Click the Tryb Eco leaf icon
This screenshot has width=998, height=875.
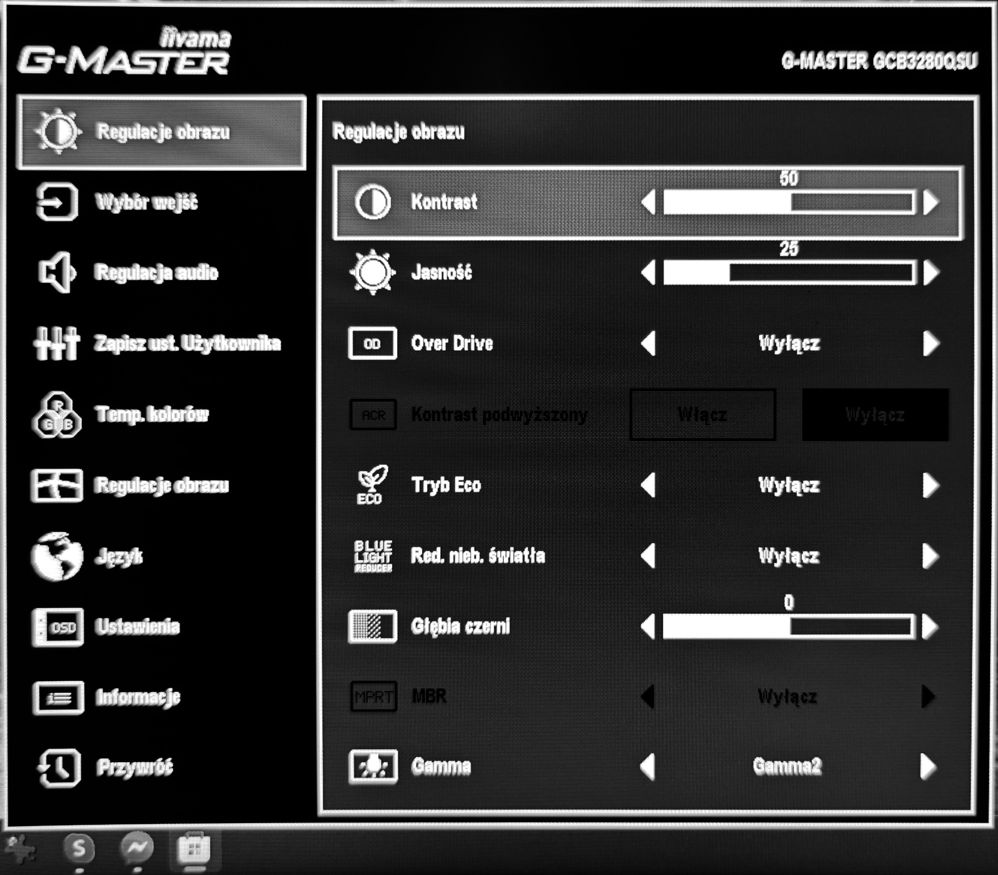point(372,485)
